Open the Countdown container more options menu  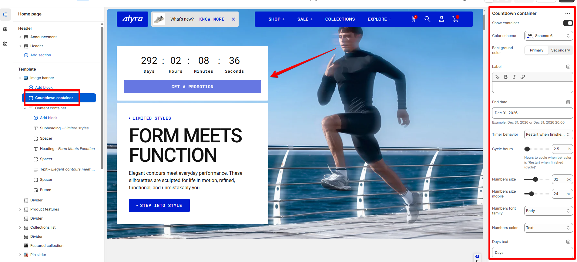(567, 13)
